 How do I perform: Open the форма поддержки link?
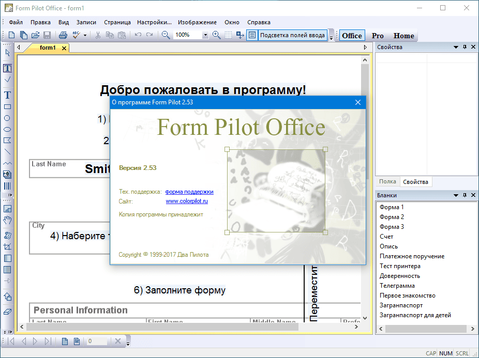pyautogui.click(x=189, y=192)
